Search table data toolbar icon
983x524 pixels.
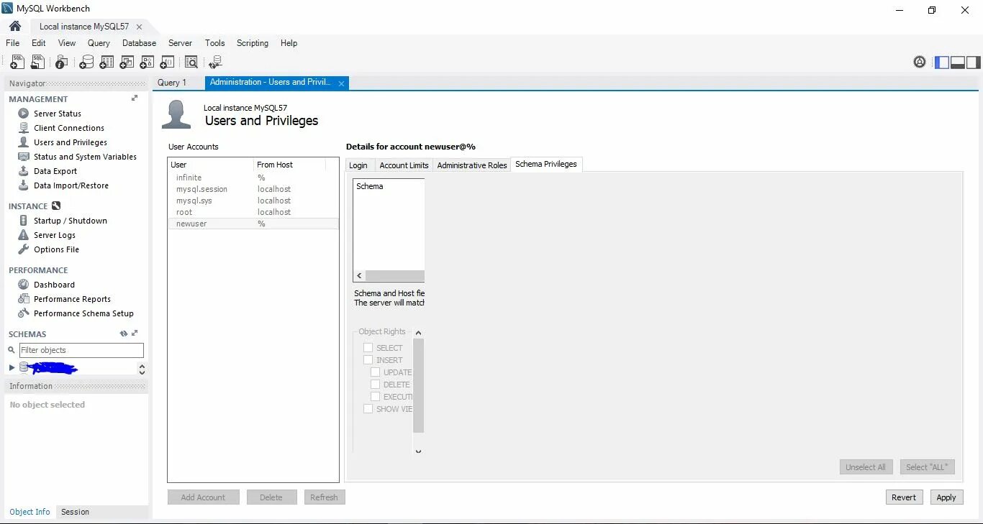point(191,63)
